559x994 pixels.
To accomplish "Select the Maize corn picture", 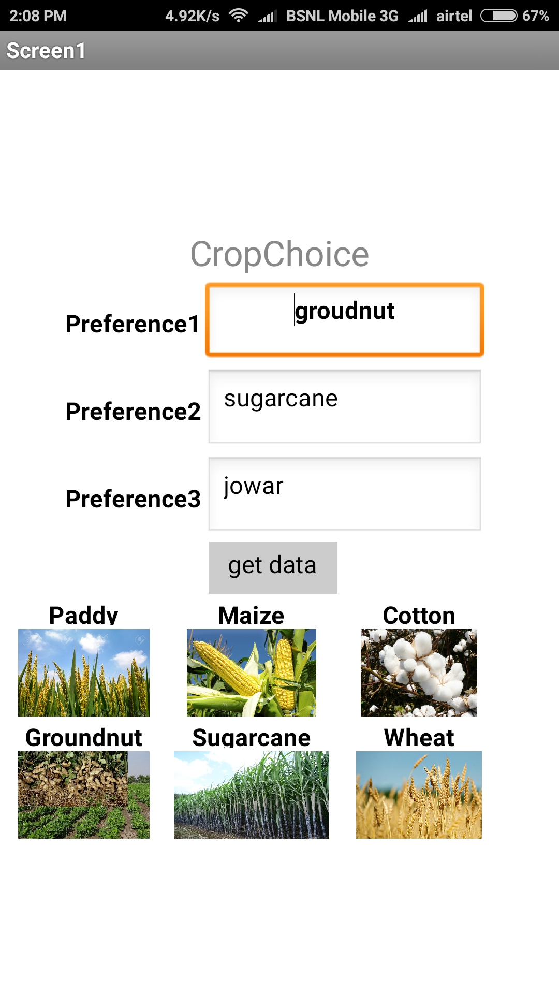I will click(252, 673).
